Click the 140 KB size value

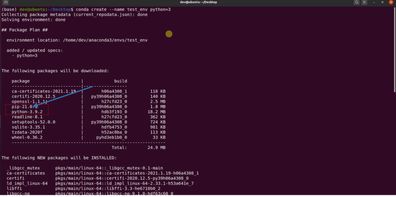(158, 97)
